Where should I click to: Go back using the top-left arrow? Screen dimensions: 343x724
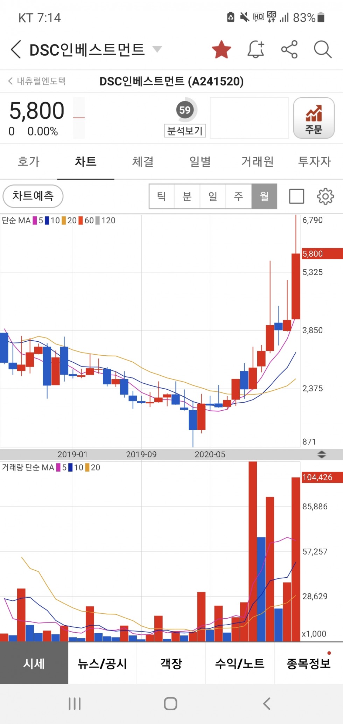(x=16, y=49)
